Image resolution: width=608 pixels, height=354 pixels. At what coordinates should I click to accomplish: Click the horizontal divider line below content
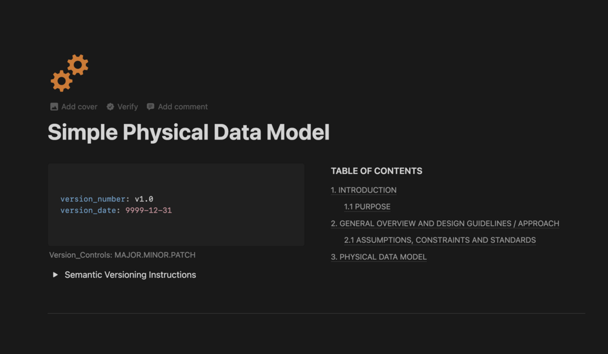point(316,314)
